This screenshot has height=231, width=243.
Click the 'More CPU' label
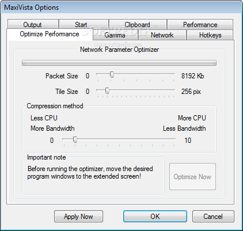click(192, 118)
